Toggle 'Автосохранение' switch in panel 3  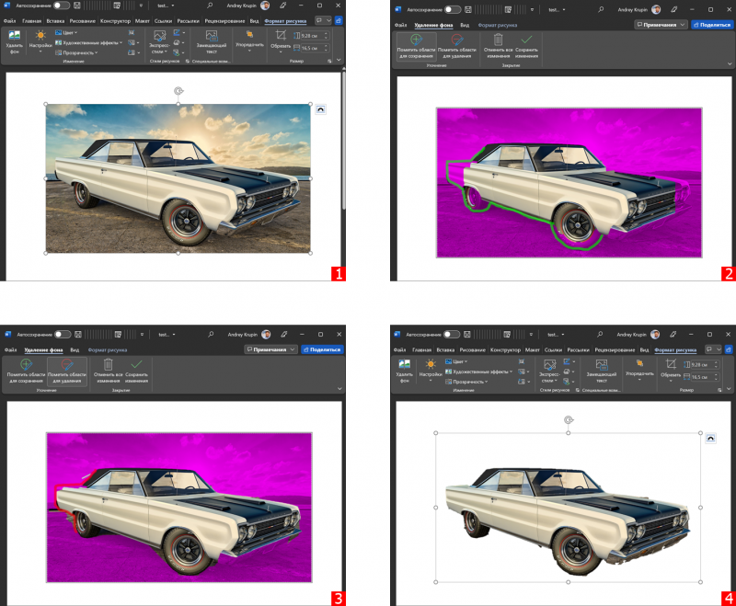(x=62, y=335)
